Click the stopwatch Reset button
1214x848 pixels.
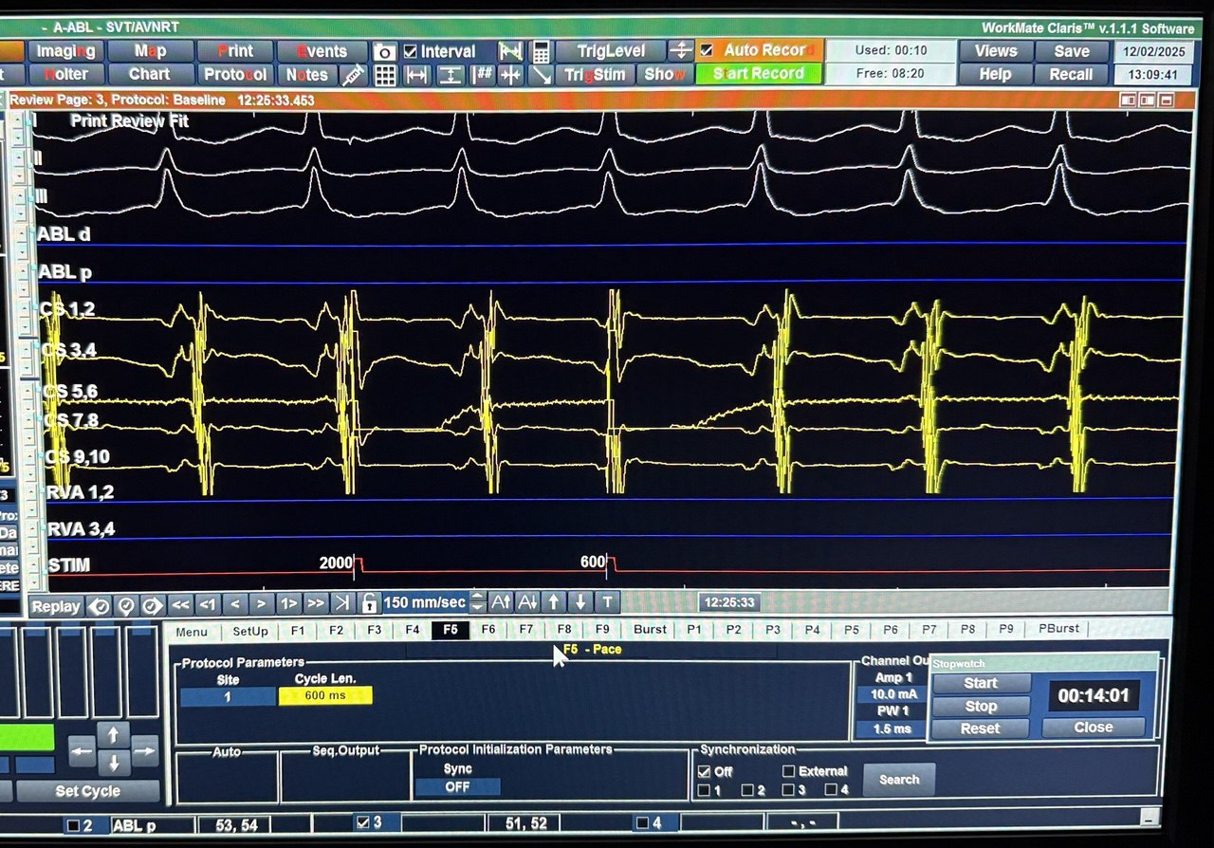(980, 728)
